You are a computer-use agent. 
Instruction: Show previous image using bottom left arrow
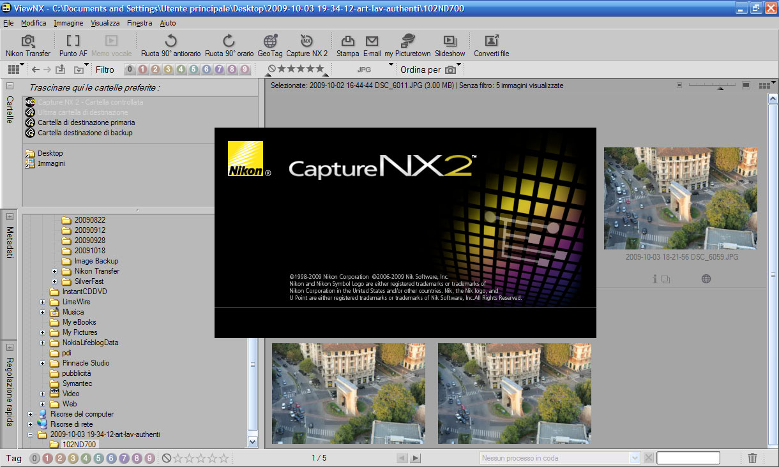coord(402,458)
